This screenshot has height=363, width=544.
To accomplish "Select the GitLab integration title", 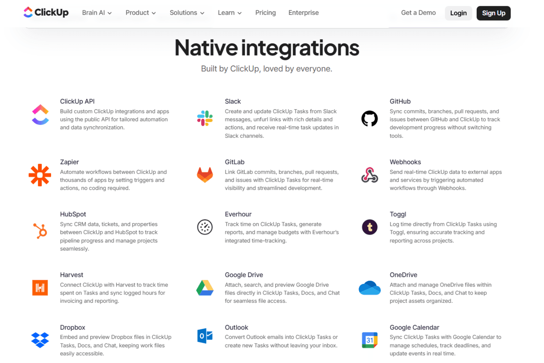I will click(235, 162).
